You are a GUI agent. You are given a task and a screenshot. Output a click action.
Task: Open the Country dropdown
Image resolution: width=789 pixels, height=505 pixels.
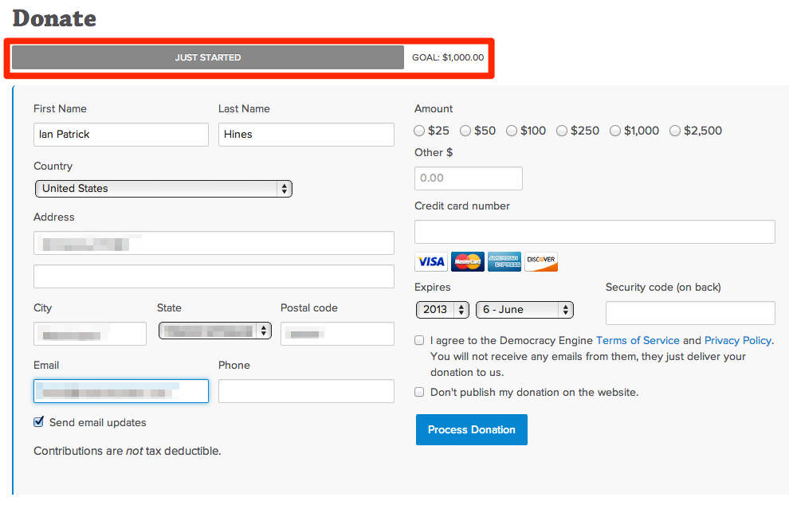pos(163,189)
